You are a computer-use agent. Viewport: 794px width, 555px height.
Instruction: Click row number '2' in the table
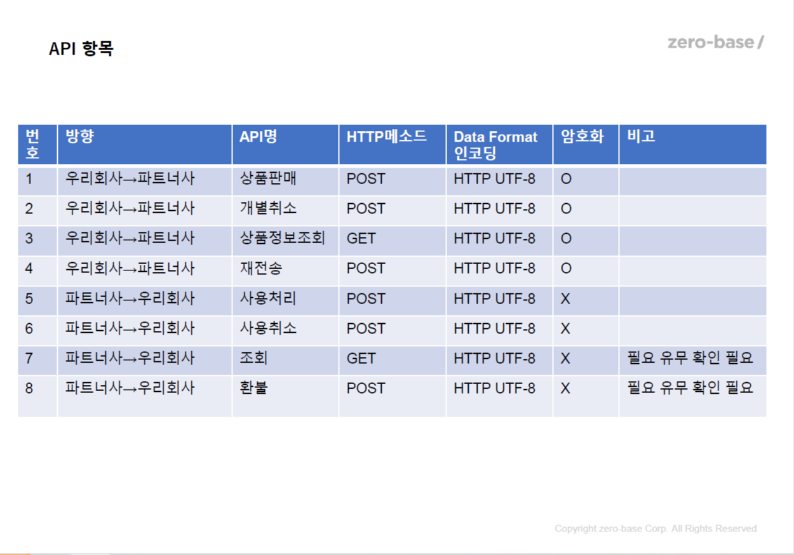37,210
